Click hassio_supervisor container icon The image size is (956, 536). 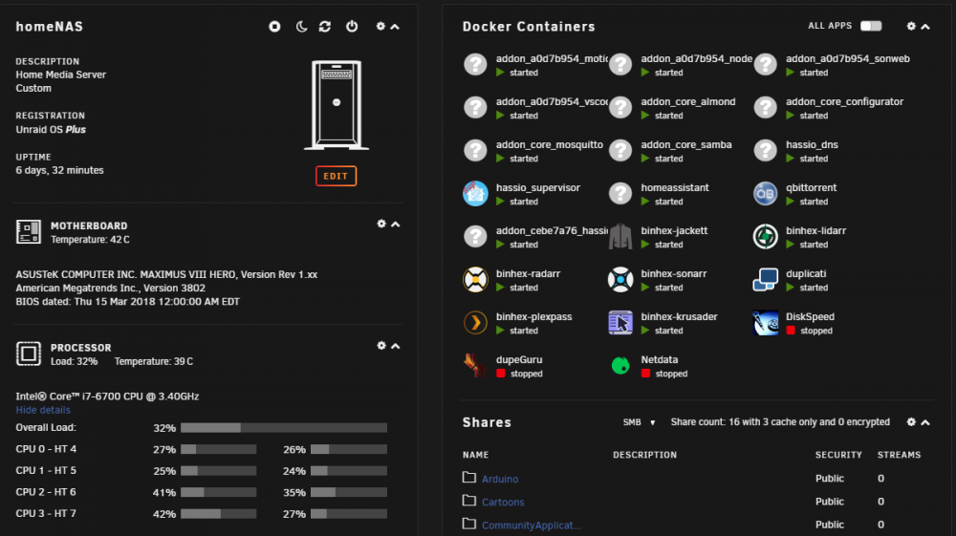tap(475, 194)
